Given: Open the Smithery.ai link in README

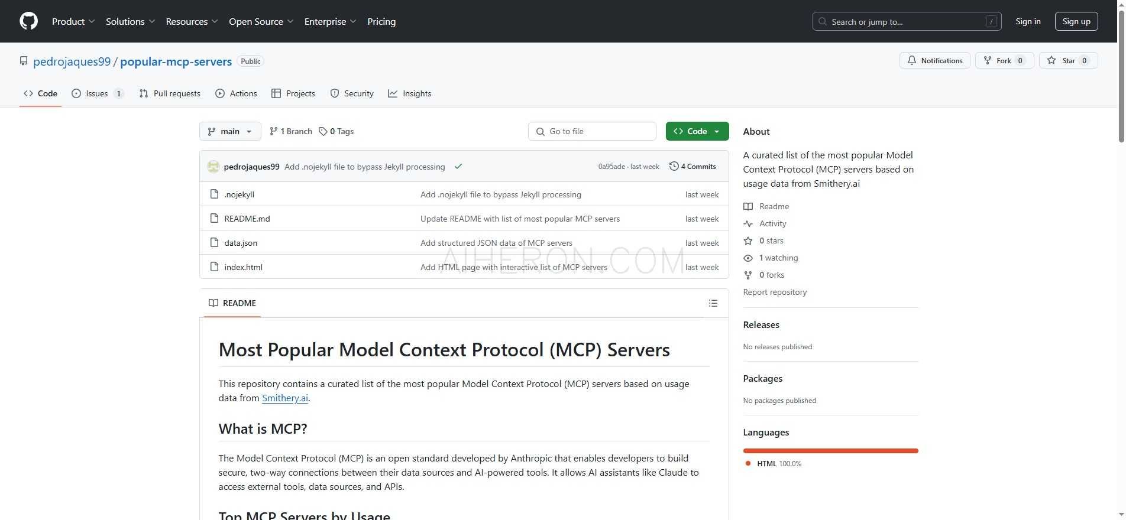Looking at the screenshot, I should point(285,398).
